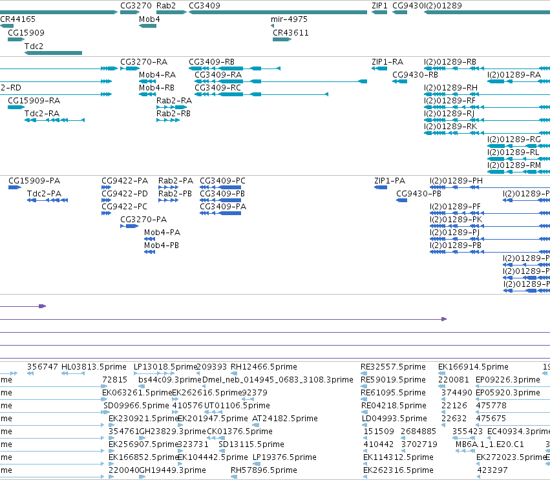This screenshot has width=550, height=480.
Task: Select the Tdc2-PA protein label
Action: coord(44,194)
